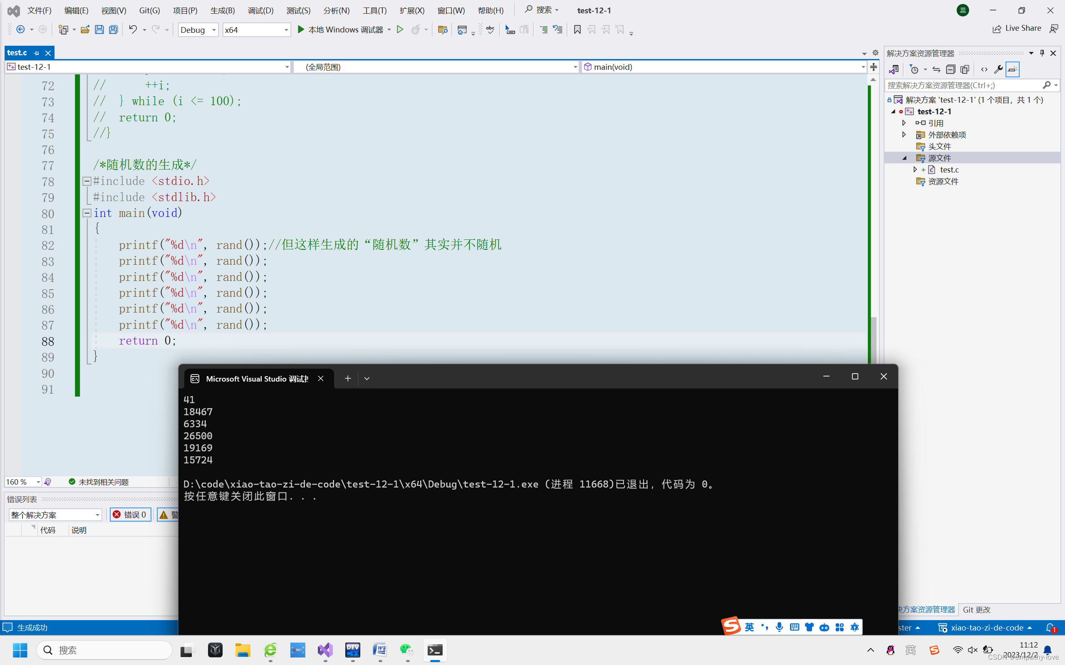Toggle the pin on the test.c tab
Image resolution: width=1065 pixels, height=665 pixels.
37,53
